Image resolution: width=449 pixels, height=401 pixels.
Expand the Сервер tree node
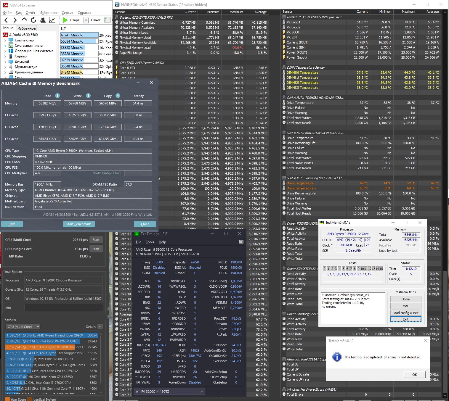tap(5, 56)
